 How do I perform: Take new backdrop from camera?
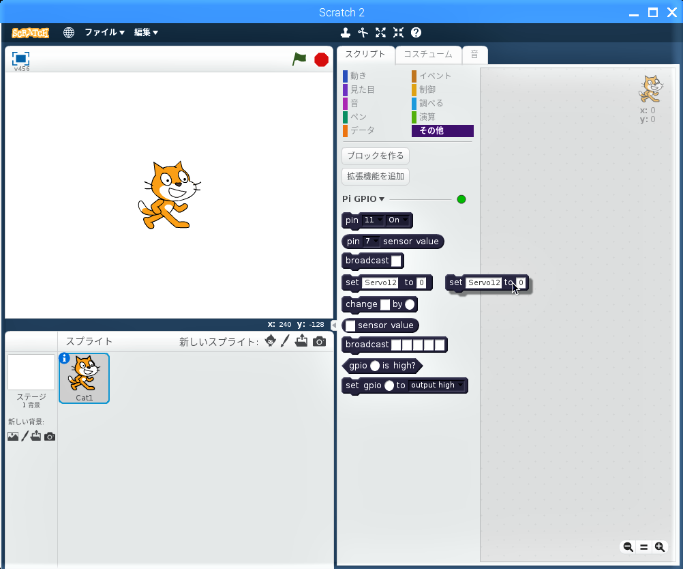(50, 437)
